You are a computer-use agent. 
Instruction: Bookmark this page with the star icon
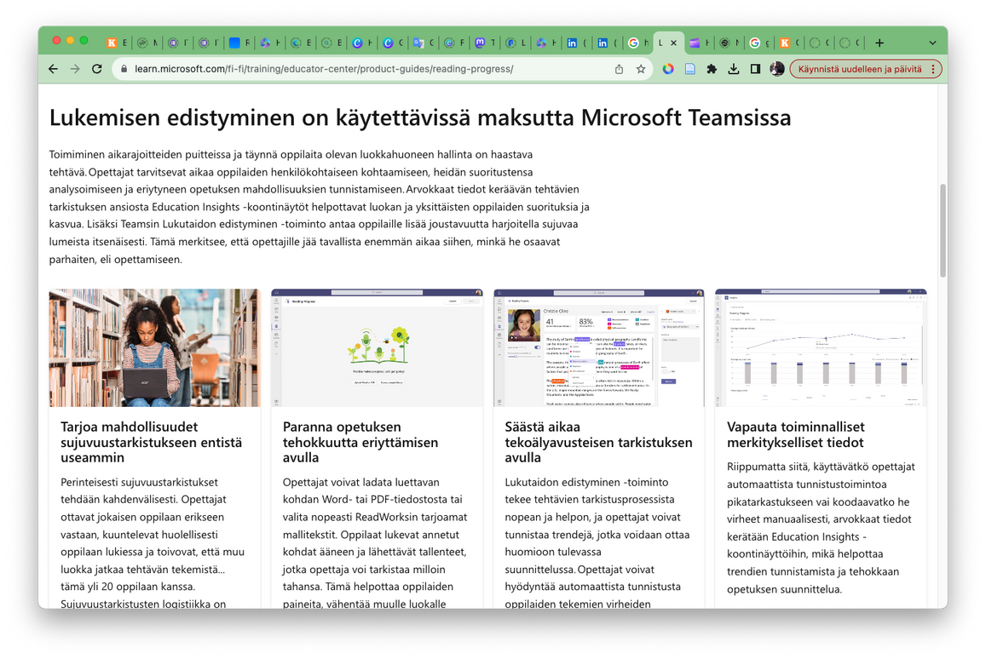tap(641, 69)
